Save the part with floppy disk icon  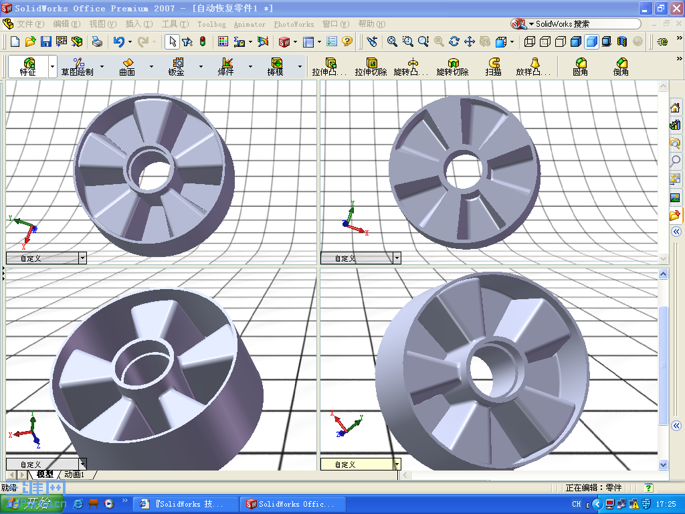point(46,41)
